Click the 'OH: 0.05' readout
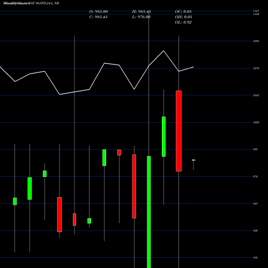Screen dimensions: 268x268 click(x=183, y=17)
